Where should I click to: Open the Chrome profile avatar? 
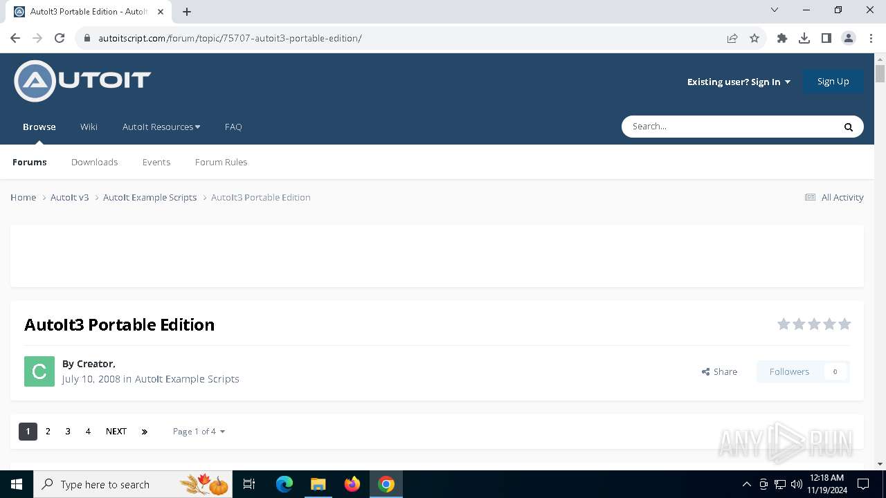849,38
